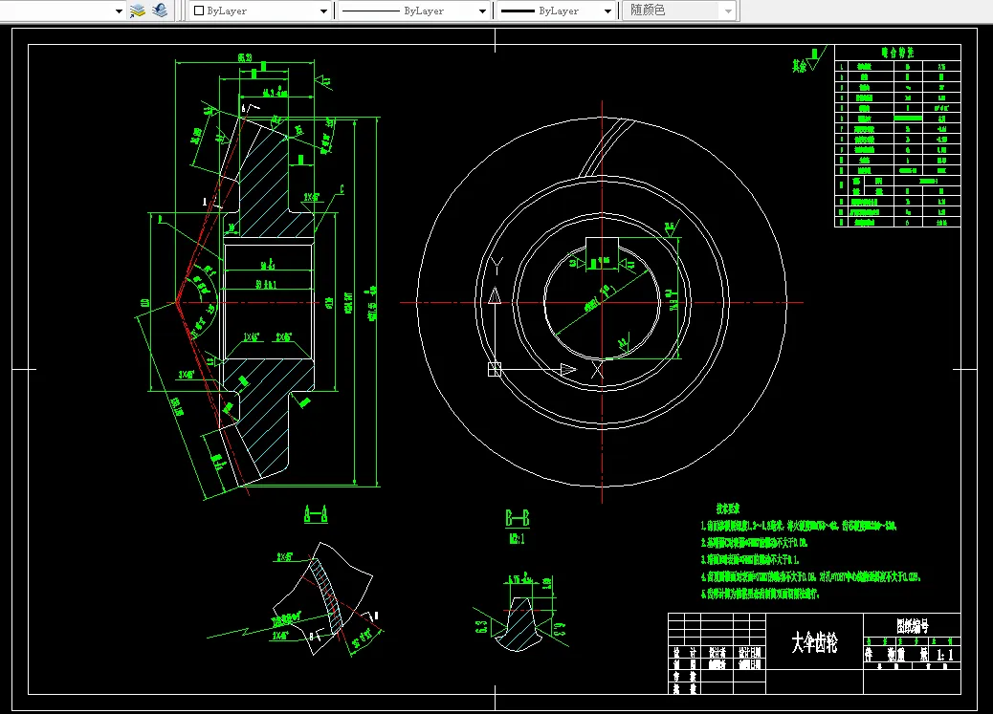The width and height of the screenshot is (993, 714).
Task: Click the UCS icon origin square
Action: pos(495,369)
